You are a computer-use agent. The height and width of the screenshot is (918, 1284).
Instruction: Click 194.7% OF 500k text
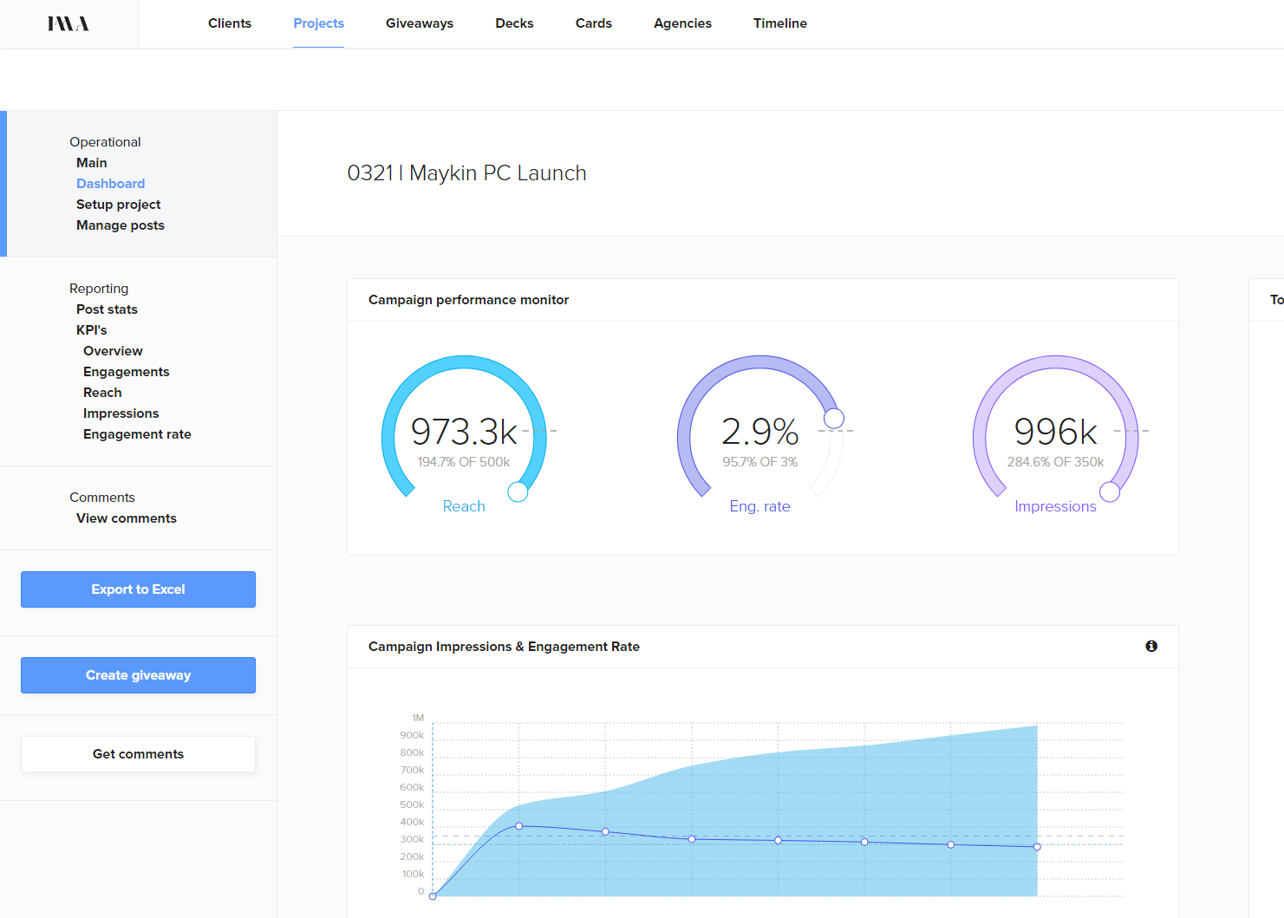pyautogui.click(x=464, y=462)
